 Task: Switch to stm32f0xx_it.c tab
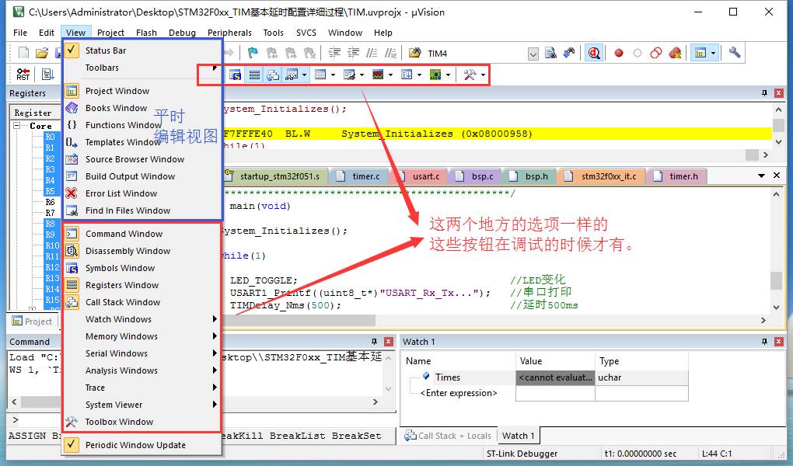click(x=602, y=176)
